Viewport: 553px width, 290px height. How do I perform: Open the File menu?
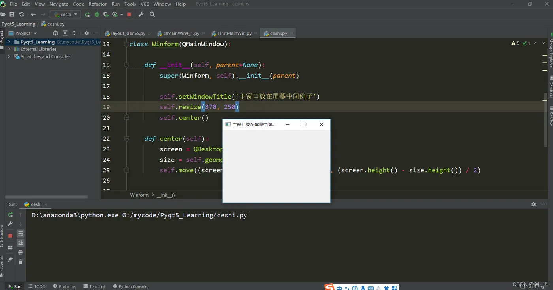pos(13,4)
